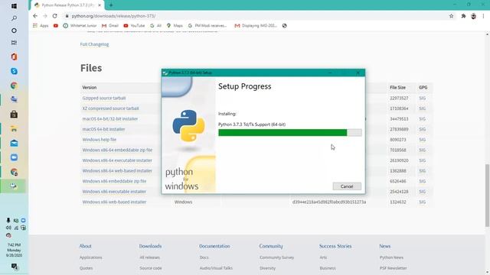This screenshot has height=275, width=490.
Task: Click the red YouTube icon bookmark beside Apps
Action: (x=56, y=25)
